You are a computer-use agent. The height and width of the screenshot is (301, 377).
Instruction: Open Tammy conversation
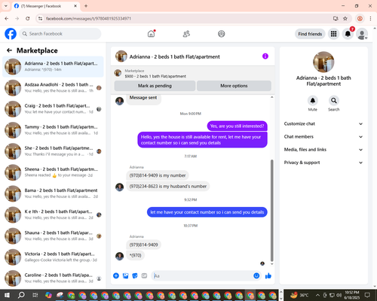tap(53, 130)
